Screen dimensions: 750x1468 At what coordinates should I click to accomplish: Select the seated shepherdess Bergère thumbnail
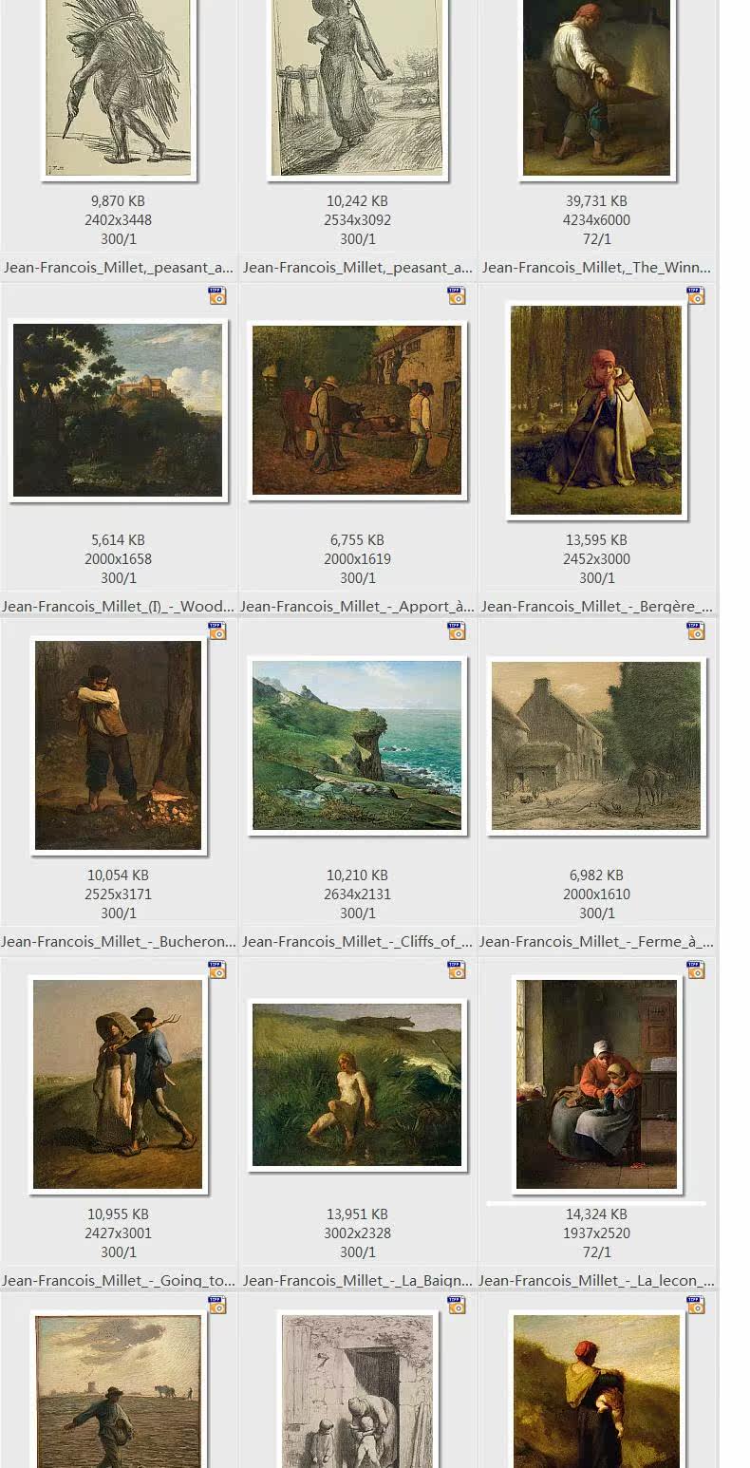click(596, 410)
